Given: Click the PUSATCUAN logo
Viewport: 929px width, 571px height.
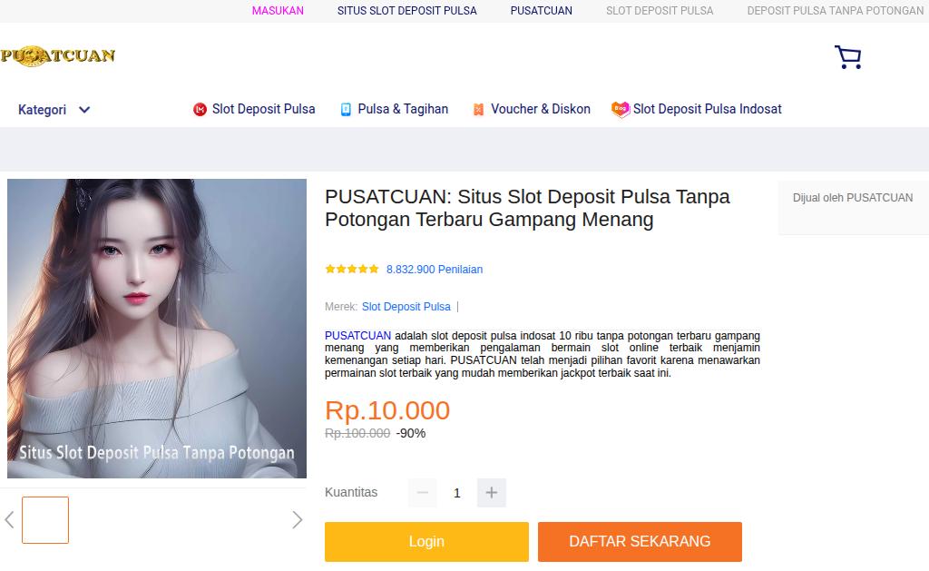Looking at the screenshot, I should [58, 56].
